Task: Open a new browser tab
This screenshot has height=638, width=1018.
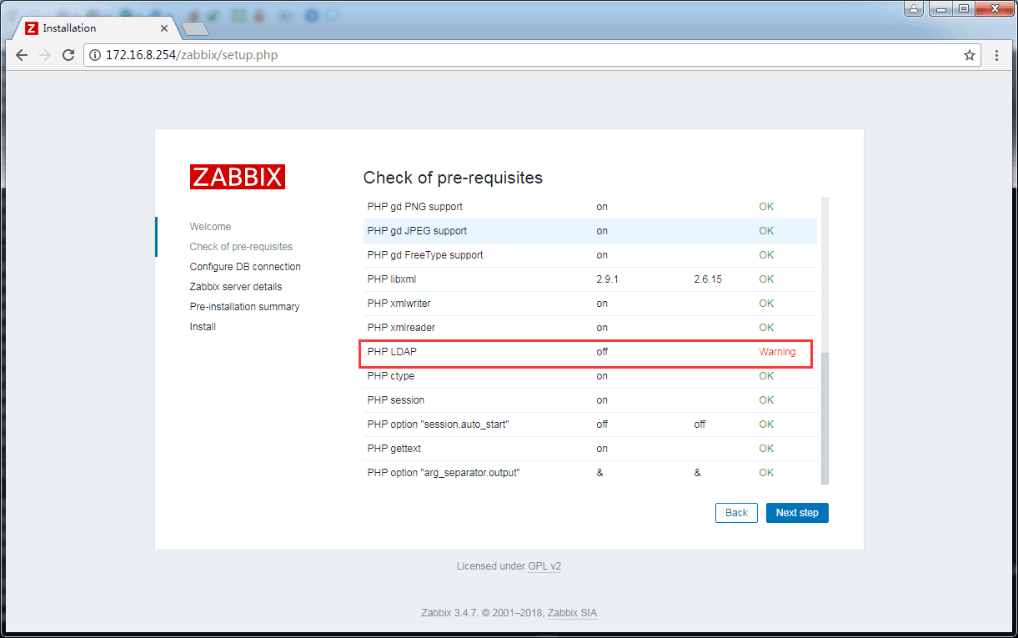Action: point(194,29)
